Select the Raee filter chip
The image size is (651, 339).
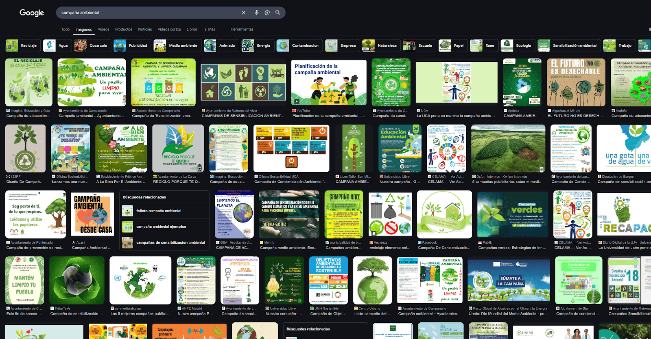point(484,45)
